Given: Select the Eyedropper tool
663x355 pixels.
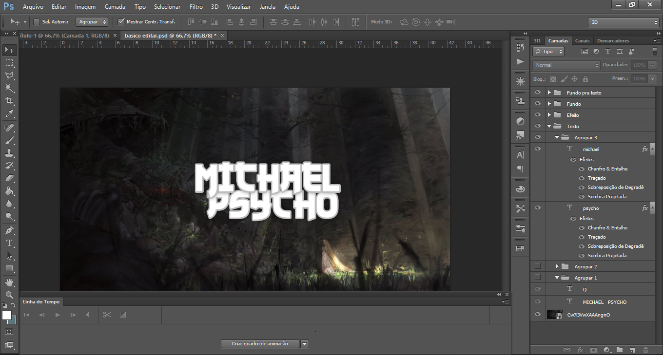Looking at the screenshot, I should [9, 114].
